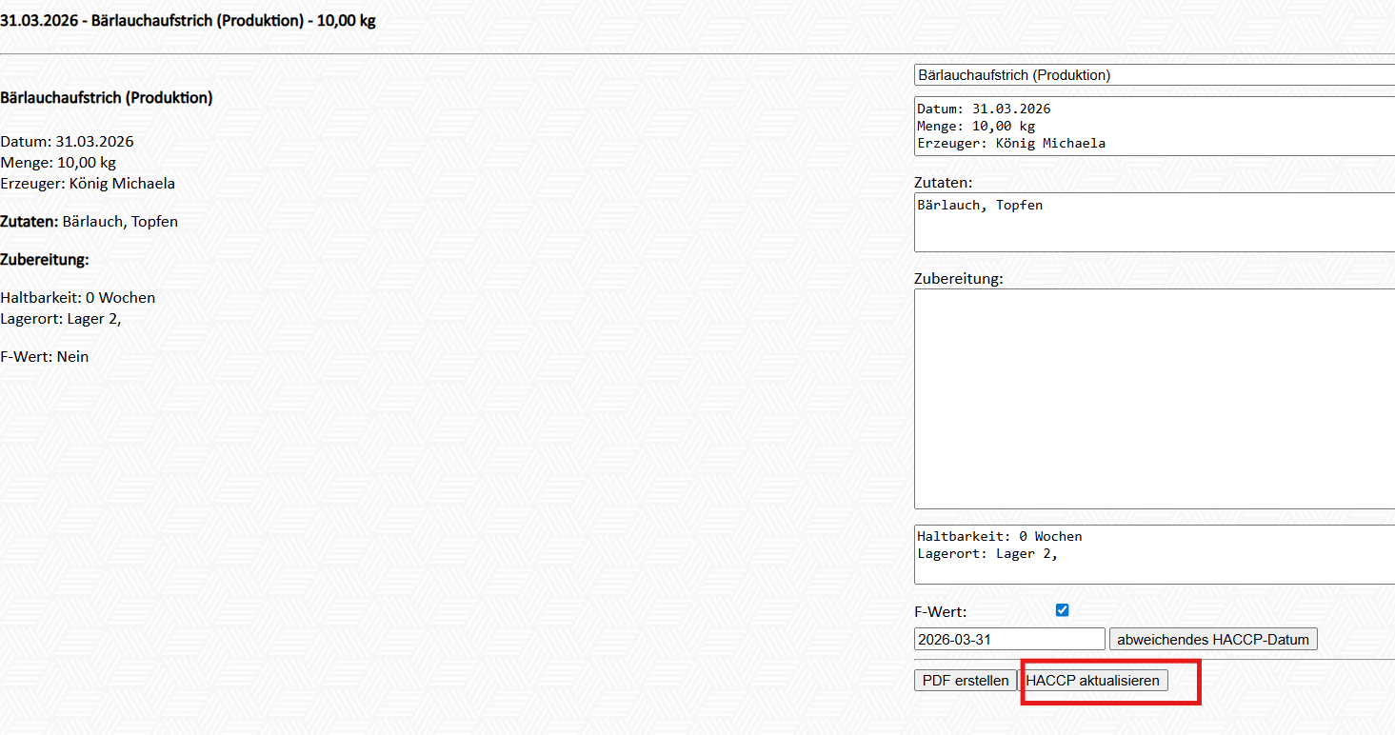This screenshot has height=735, width=1395.
Task: Click into the Datum/Menge/Erzeuger text area
Action: click(1152, 126)
